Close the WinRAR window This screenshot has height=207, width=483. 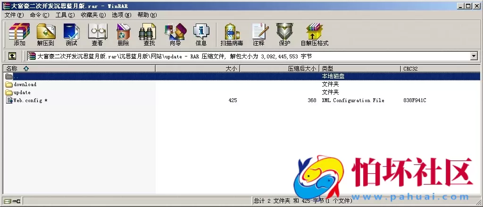coord(476,6)
